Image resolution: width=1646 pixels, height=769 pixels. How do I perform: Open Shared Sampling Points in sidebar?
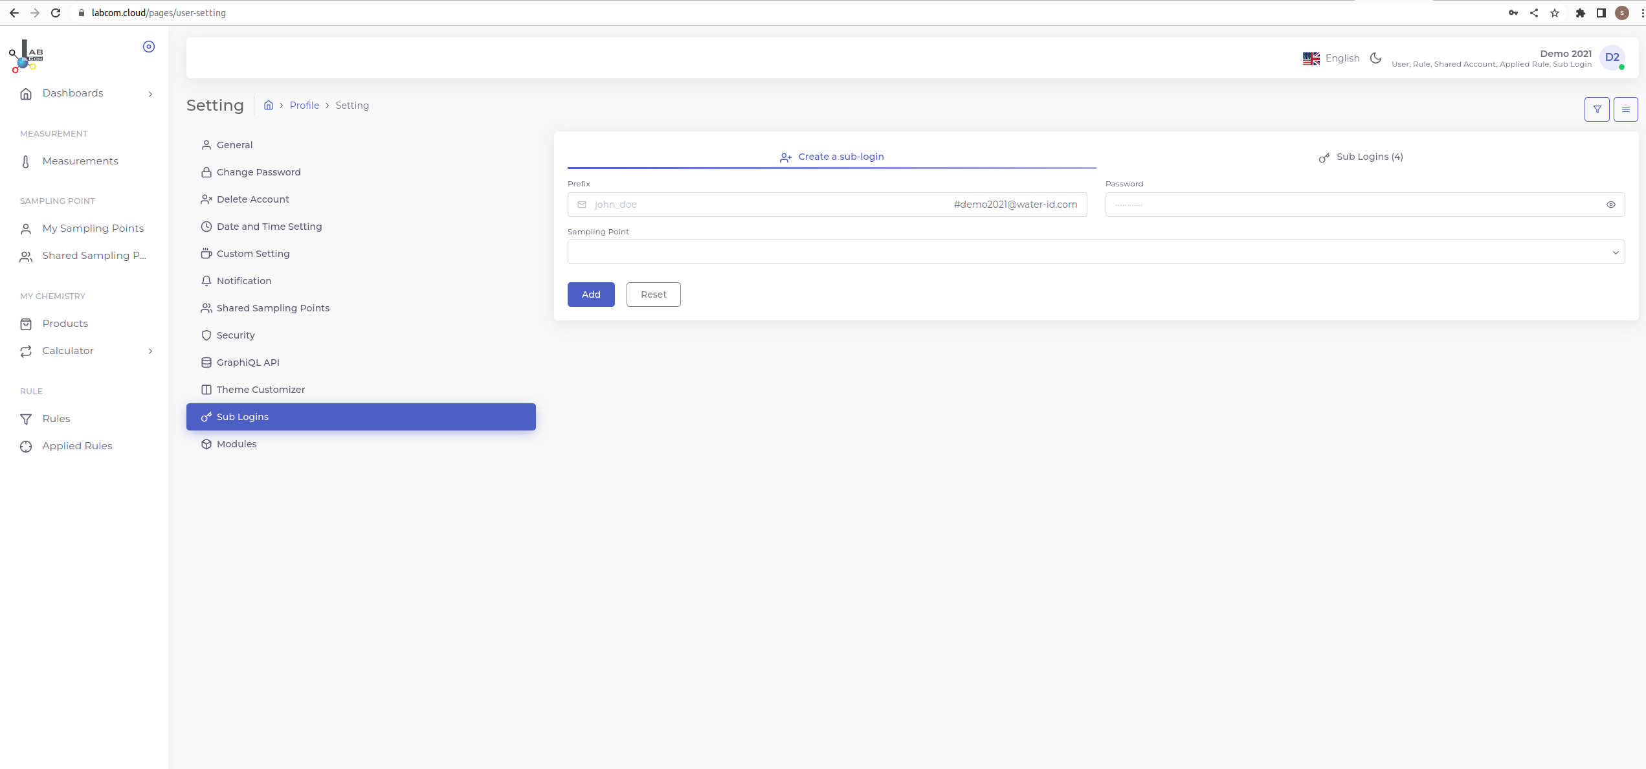point(95,256)
